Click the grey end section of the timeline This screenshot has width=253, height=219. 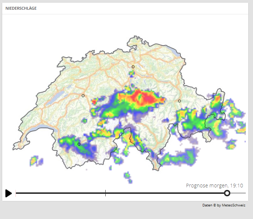point(238,193)
